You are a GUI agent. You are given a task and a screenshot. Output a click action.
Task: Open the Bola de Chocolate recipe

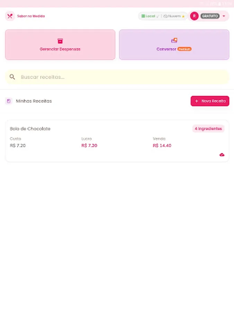pos(117,140)
